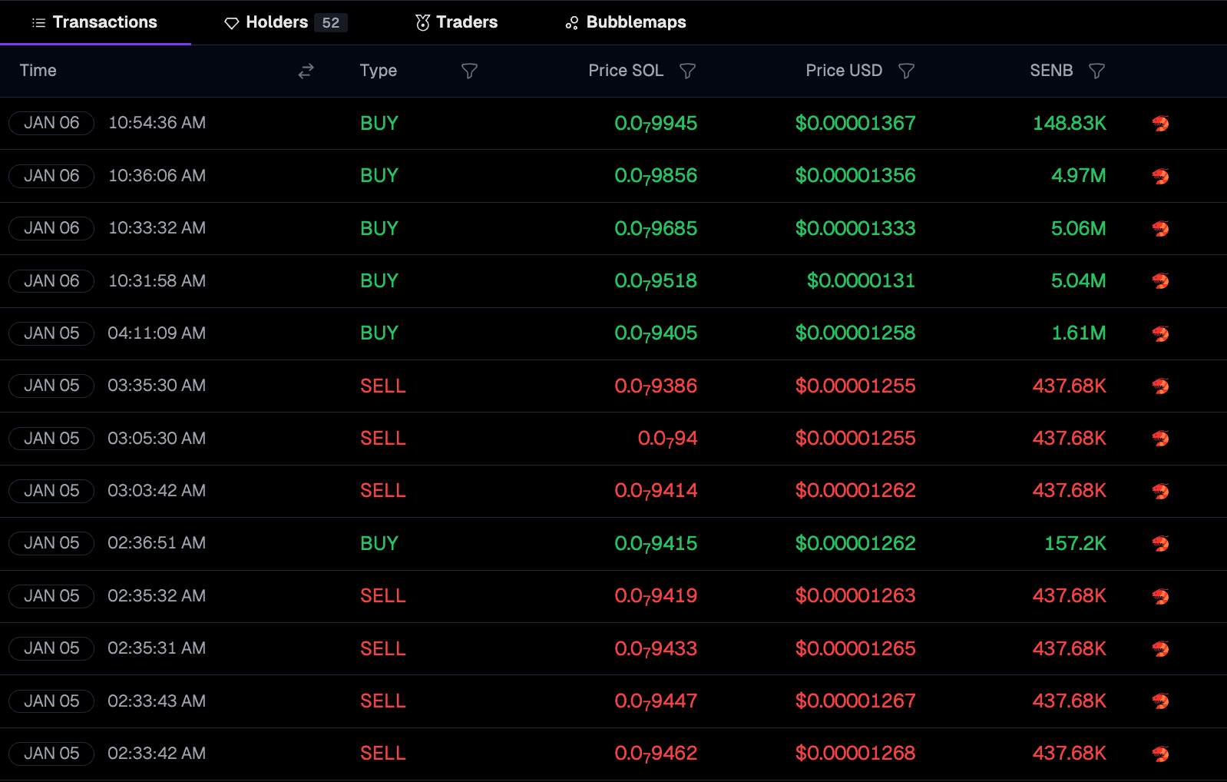Screen dimensions: 1227x782
Task: Click shrimp icon on 10:54:36 AM row
Action: [x=1160, y=124]
